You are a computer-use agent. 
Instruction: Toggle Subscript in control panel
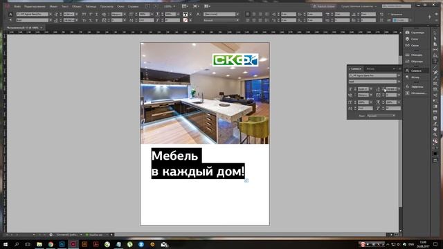(x=91, y=20)
